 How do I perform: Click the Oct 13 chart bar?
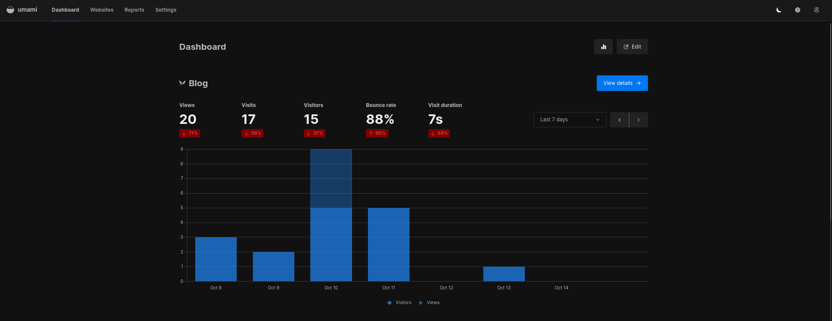(503, 274)
